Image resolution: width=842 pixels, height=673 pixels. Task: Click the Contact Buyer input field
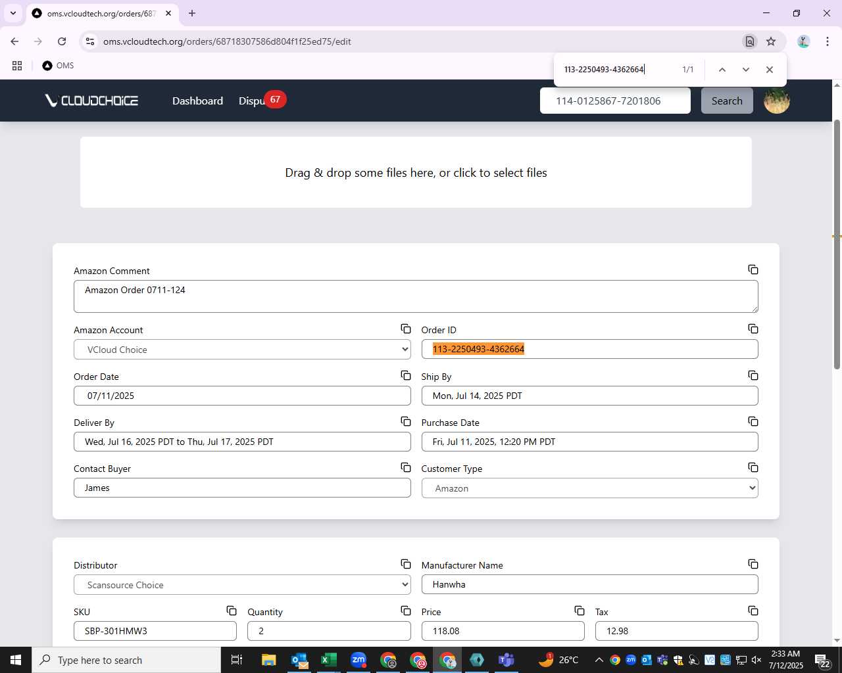tap(242, 488)
